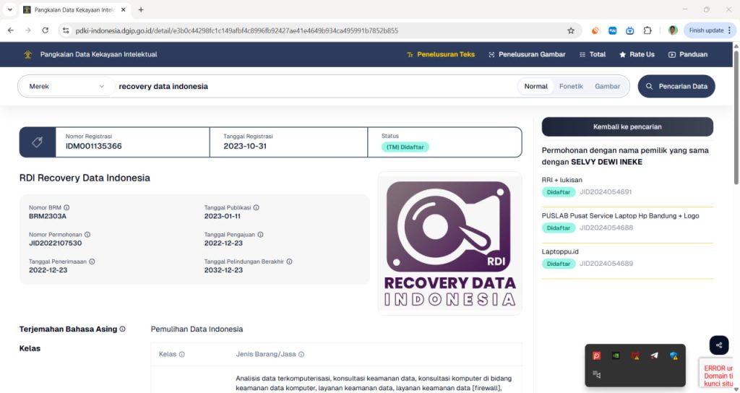Click registration number IDM001135366
This screenshot has width=740, height=393.
pyautogui.click(x=93, y=146)
